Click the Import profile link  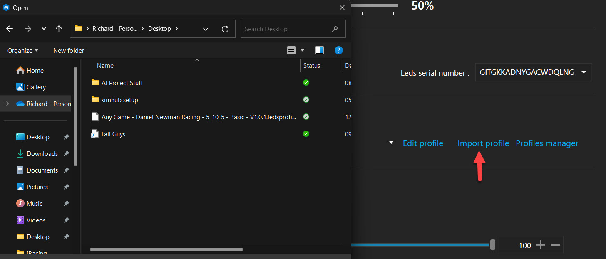pyautogui.click(x=483, y=143)
